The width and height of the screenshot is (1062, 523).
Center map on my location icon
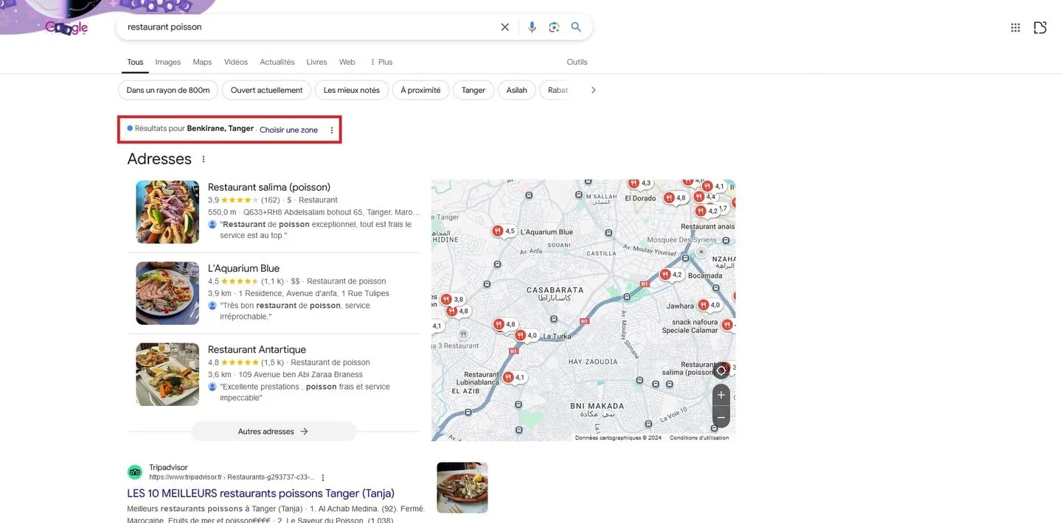721,370
